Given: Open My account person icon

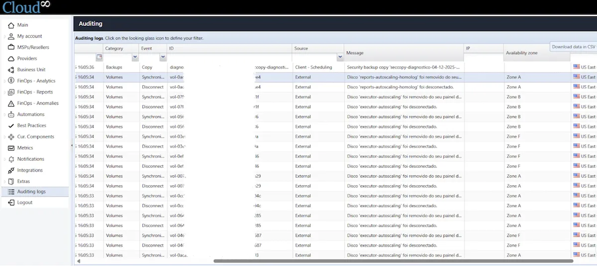Looking at the screenshot, I should point(11,36).
